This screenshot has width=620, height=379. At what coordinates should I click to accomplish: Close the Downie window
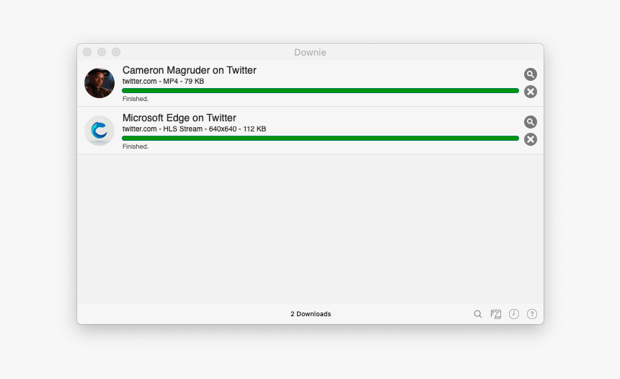(87, 52)
